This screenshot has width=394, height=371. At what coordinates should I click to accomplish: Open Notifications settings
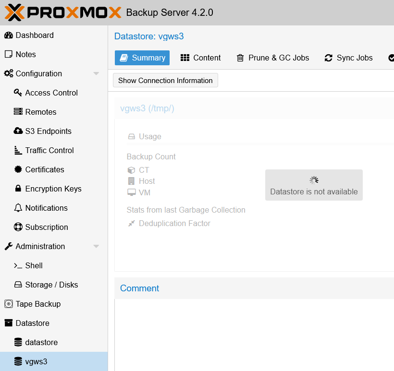54,208
